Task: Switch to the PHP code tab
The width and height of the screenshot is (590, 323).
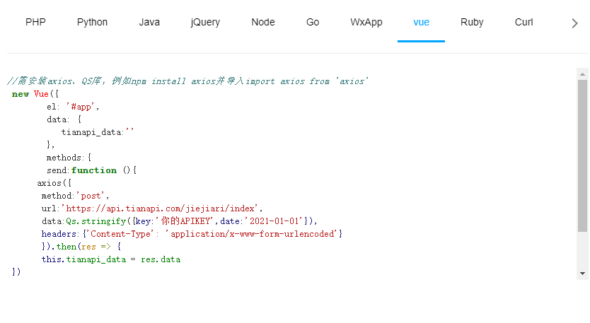Action: coord(35,22)
